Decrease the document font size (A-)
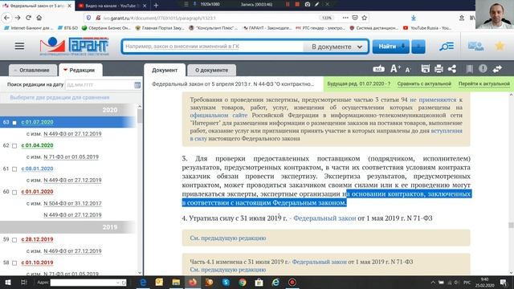514x289 pixels. click(x=408, y=70)
